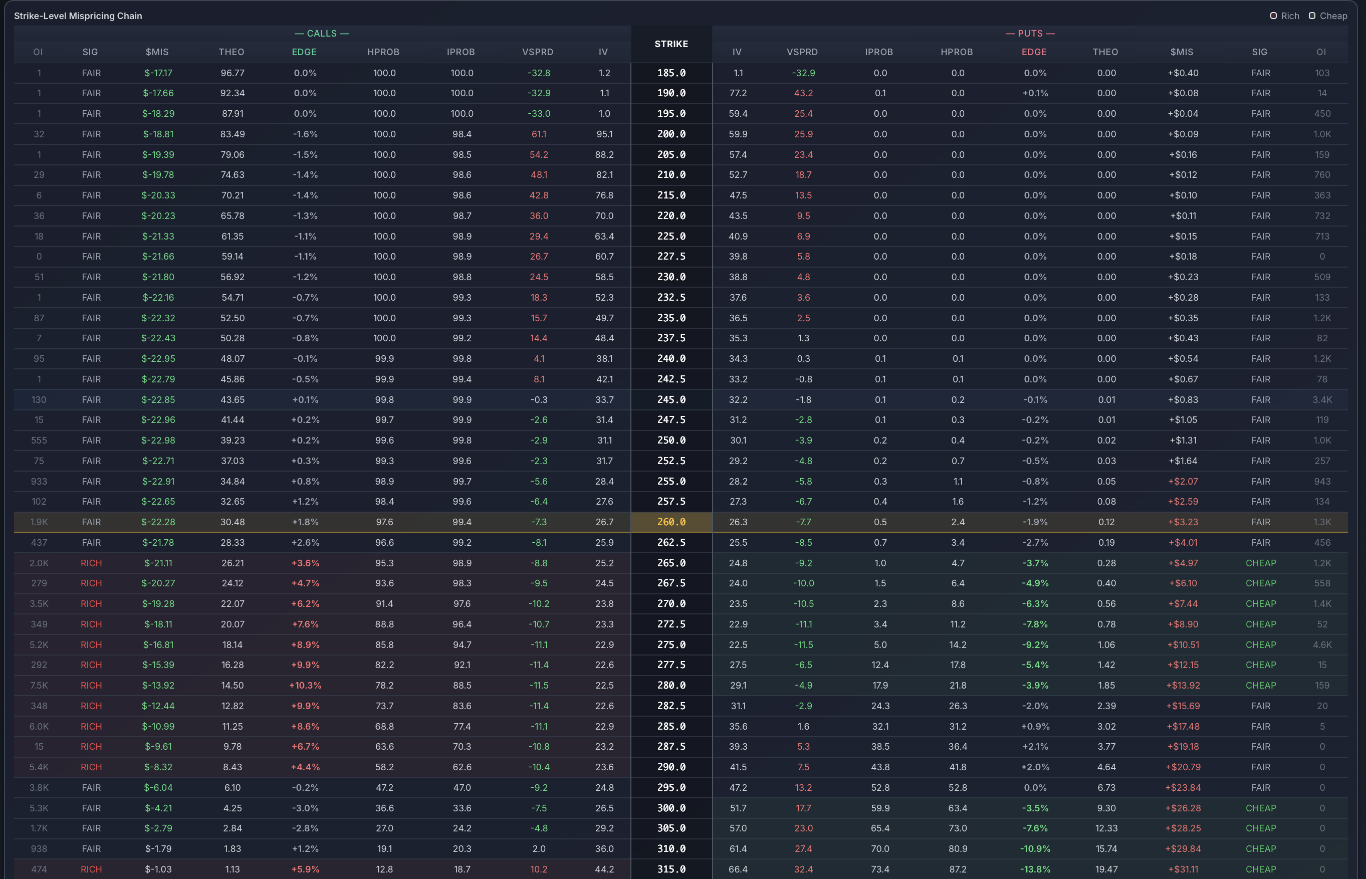The width and height of the screenshot is (1366, 879).
Task: Sort by the puts $MIS column header
Action: click(x=1181, y=52)
